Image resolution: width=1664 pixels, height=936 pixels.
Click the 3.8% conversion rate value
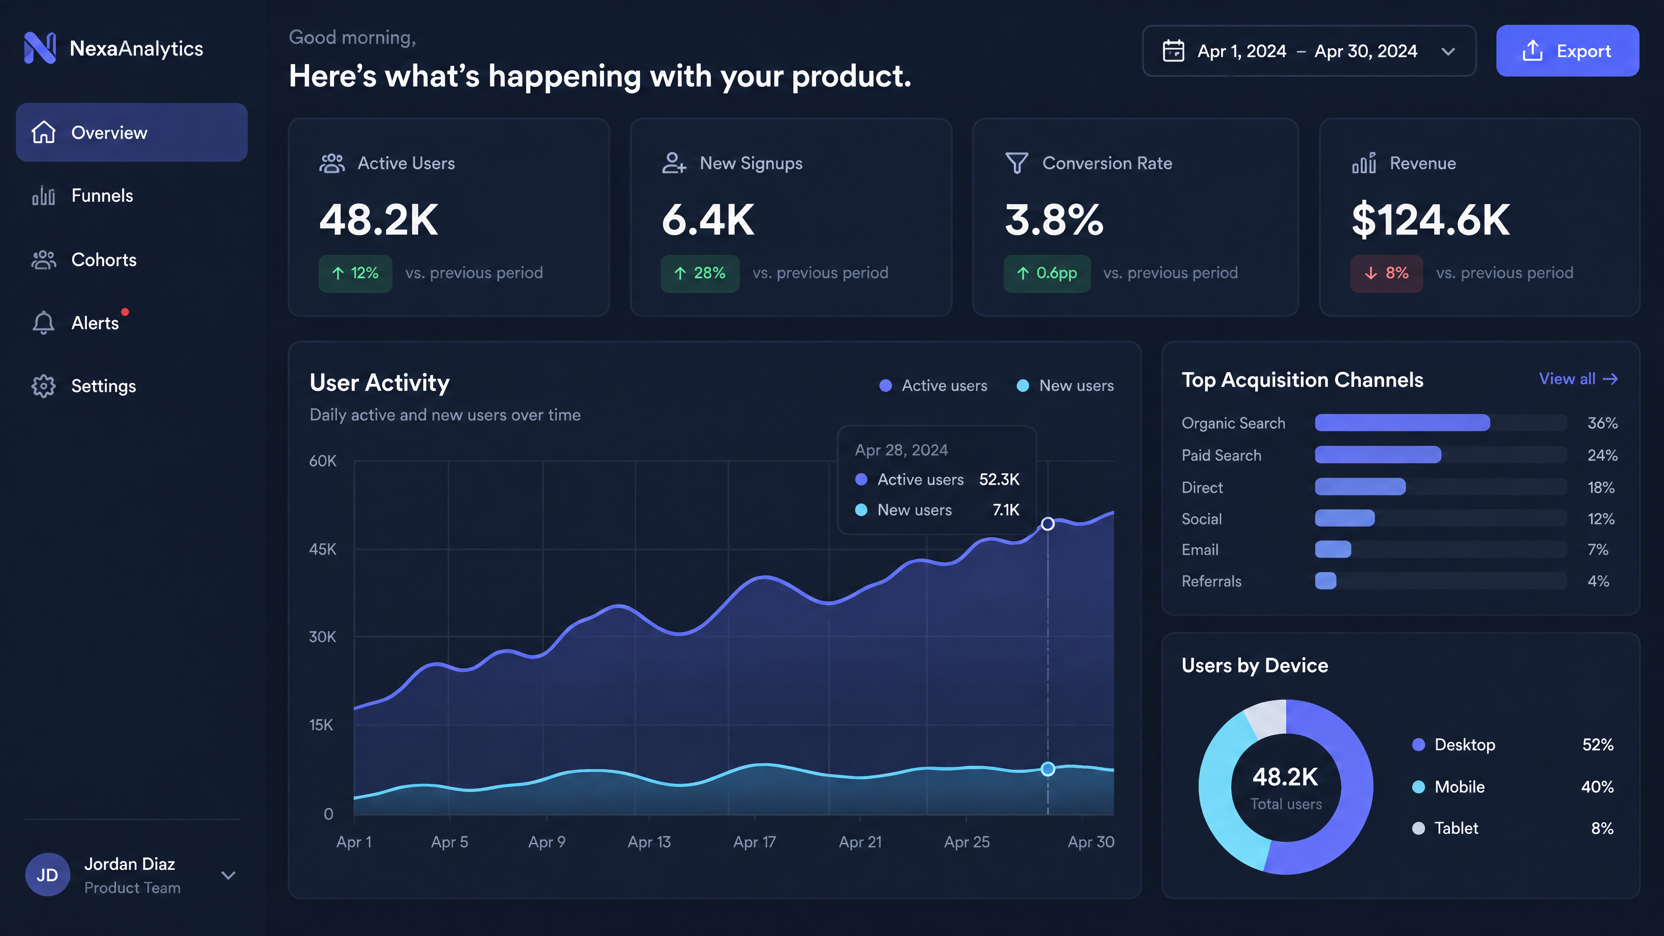coord(1054,220)
